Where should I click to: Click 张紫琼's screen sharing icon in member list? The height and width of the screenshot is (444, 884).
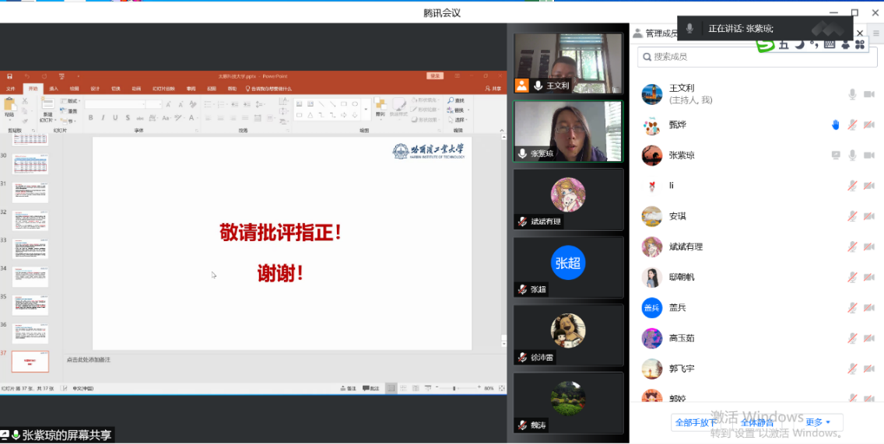point(836,155)
